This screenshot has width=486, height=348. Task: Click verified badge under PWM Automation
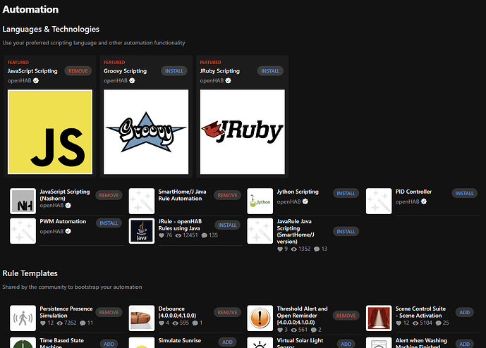(68, 231)
